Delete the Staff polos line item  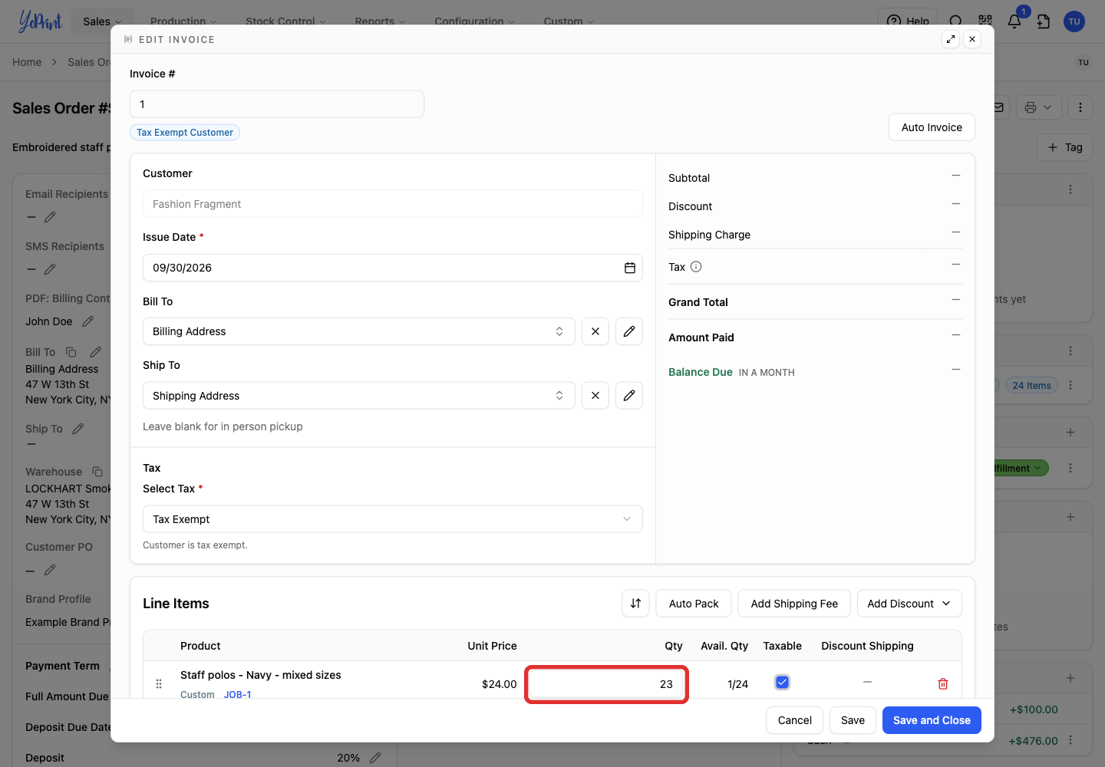point(943,683)
